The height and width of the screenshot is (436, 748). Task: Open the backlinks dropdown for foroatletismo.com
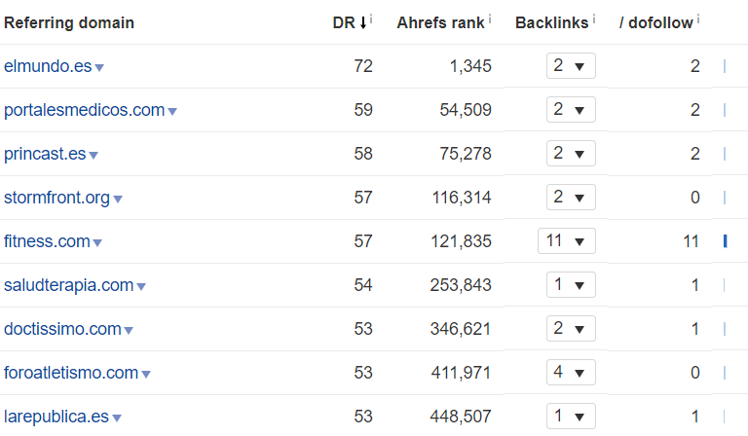571,372
